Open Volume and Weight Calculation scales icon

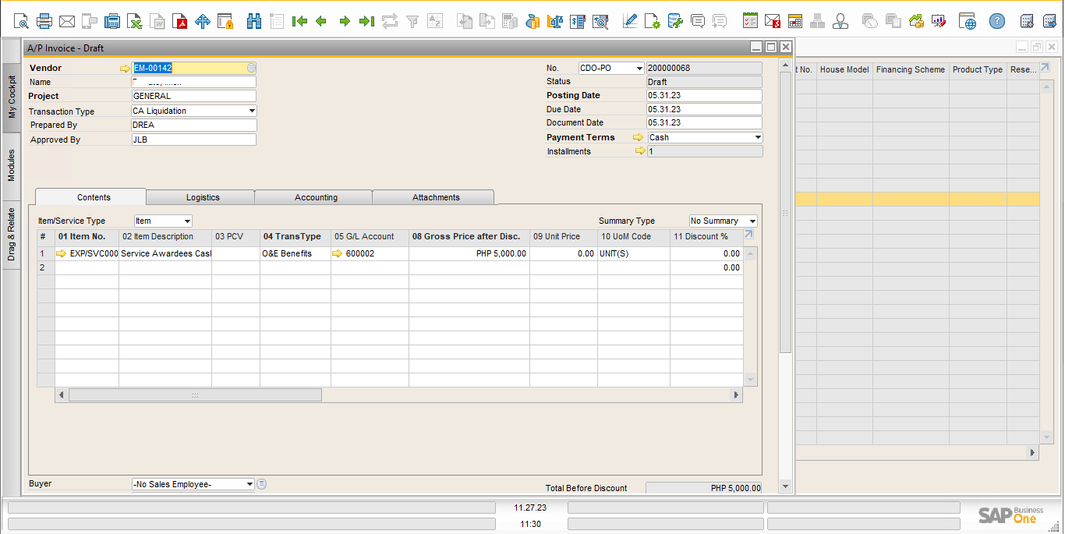click(x=555, y=21)
